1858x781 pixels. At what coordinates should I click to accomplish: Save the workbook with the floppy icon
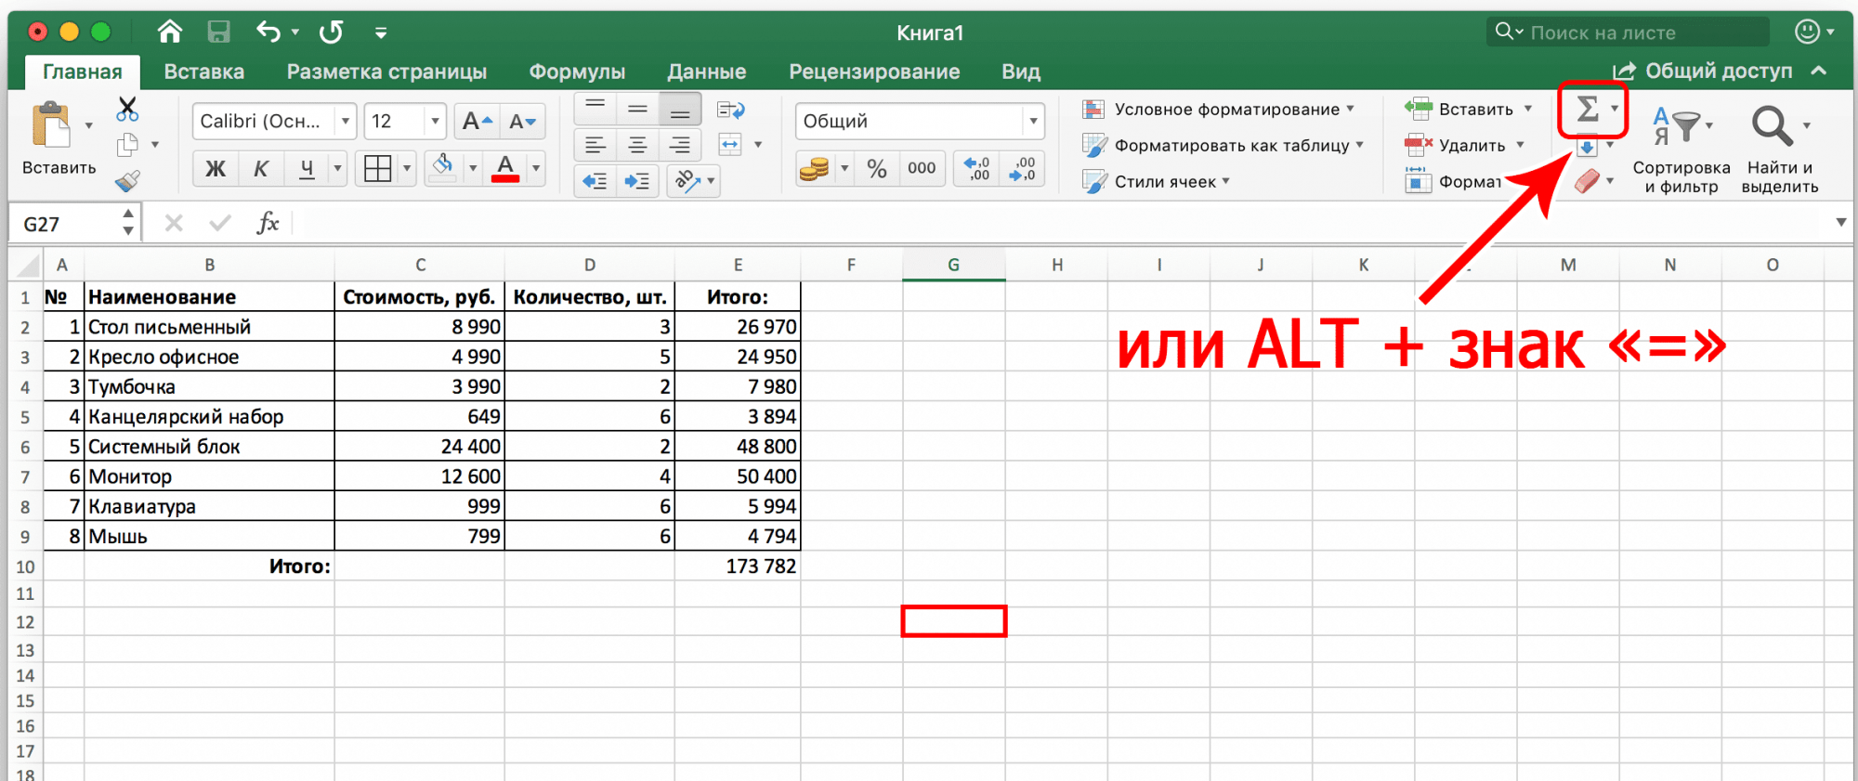[218, 33]
